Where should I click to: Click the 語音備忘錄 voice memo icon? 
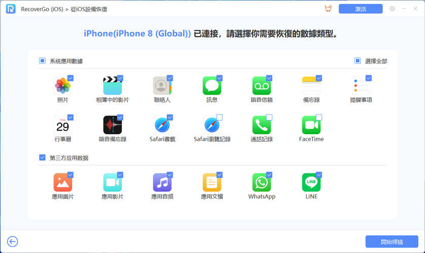pos(112,125)
